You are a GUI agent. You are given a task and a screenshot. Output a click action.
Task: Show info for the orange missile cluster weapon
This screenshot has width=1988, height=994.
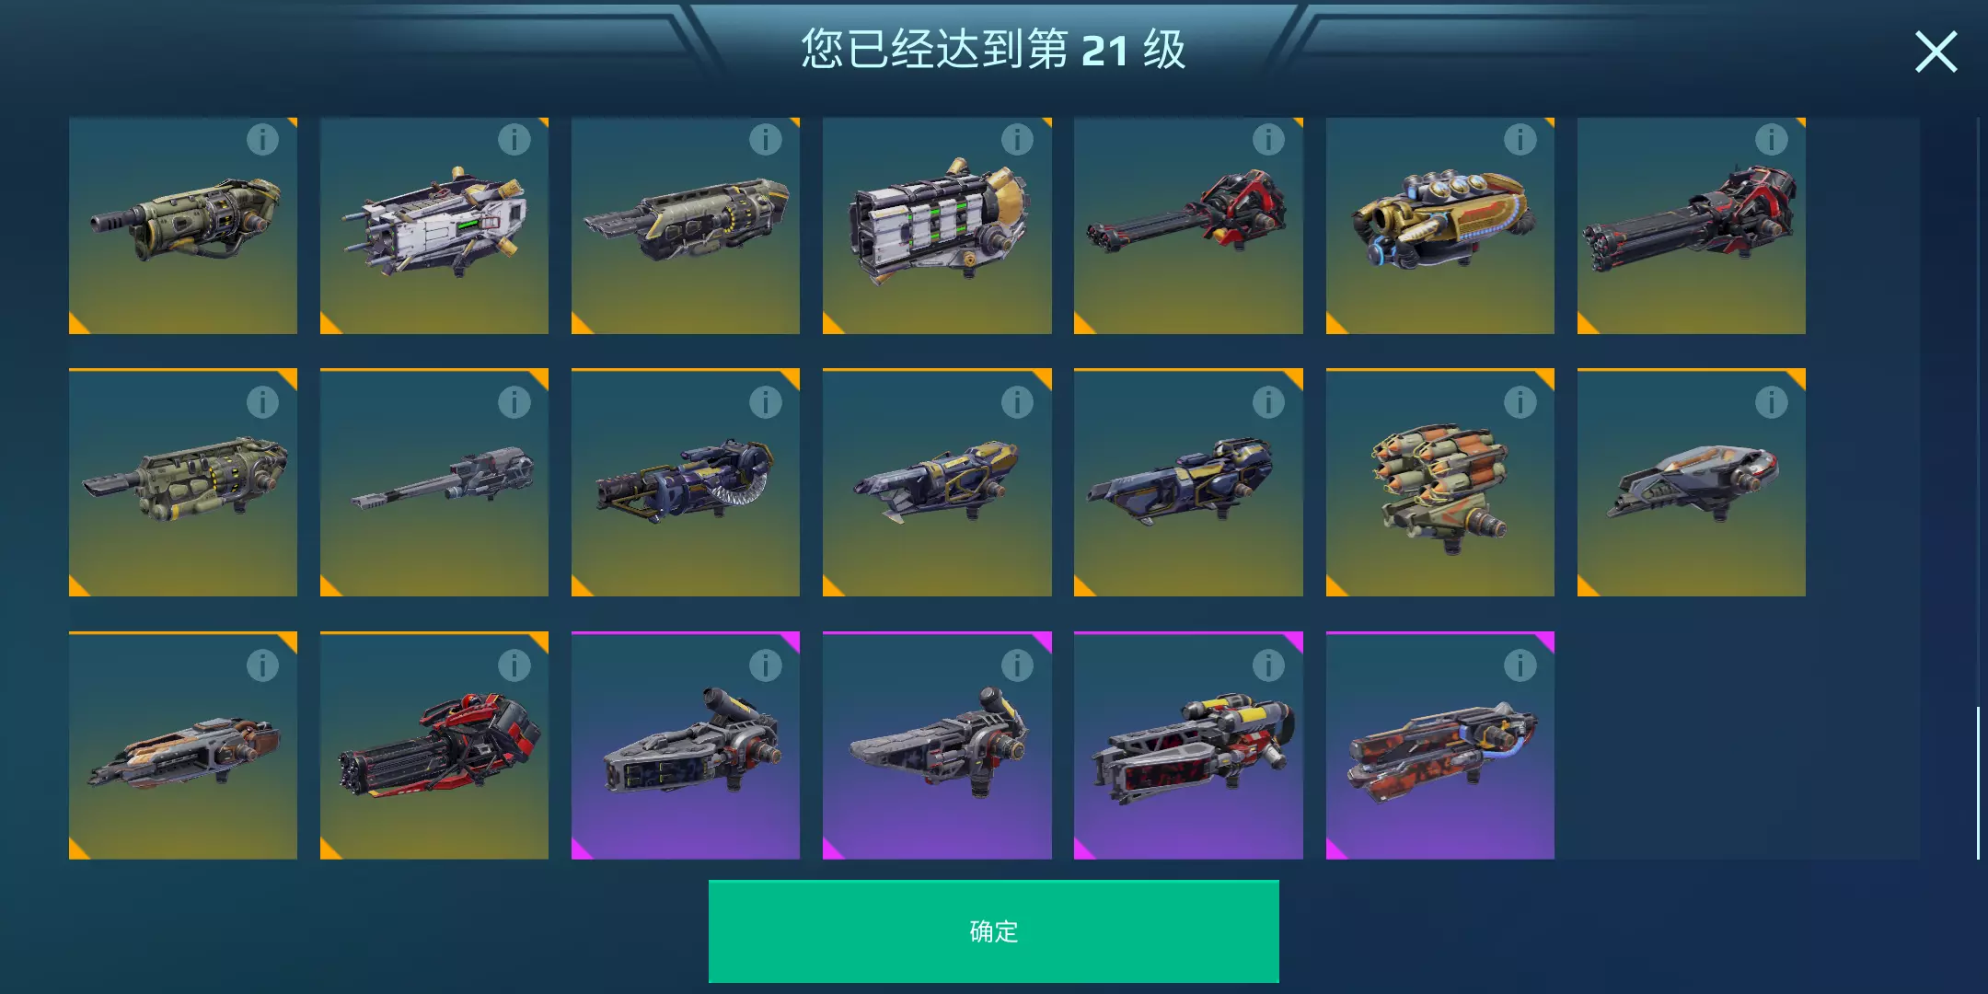1520,402
